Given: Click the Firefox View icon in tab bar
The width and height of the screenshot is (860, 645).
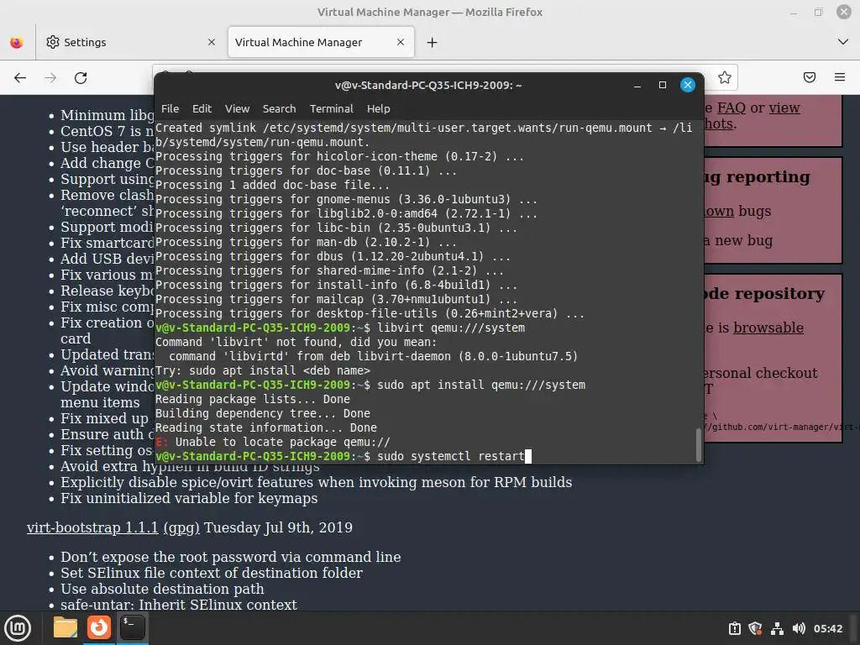Looking at the screenshot, I should pos(17,42).
